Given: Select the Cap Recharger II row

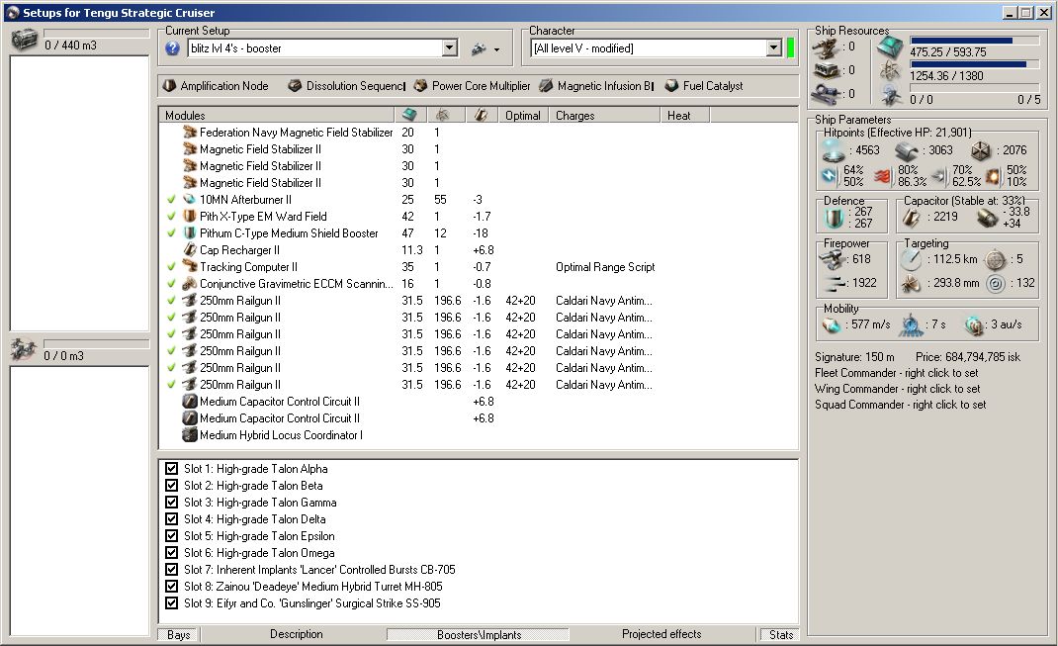Looking at the screenshot, I should pyautogui.click(x=479, y=249).
